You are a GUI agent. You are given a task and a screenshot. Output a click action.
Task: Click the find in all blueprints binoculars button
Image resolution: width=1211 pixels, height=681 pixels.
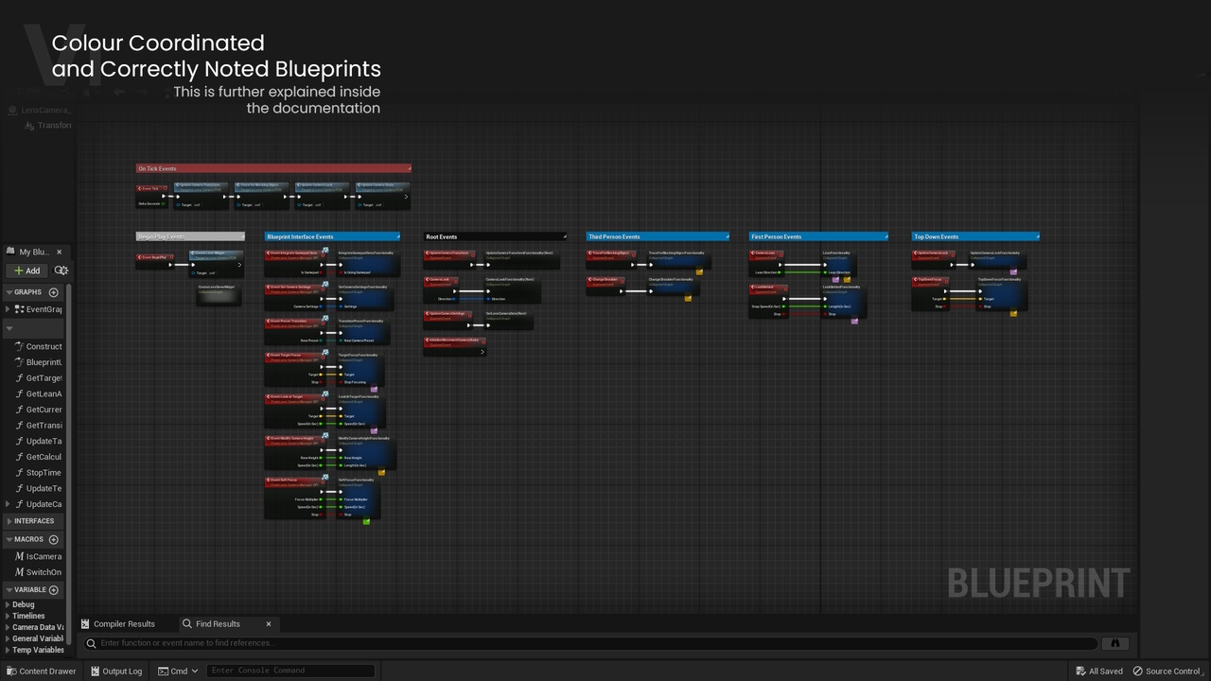click(1114, 643)
